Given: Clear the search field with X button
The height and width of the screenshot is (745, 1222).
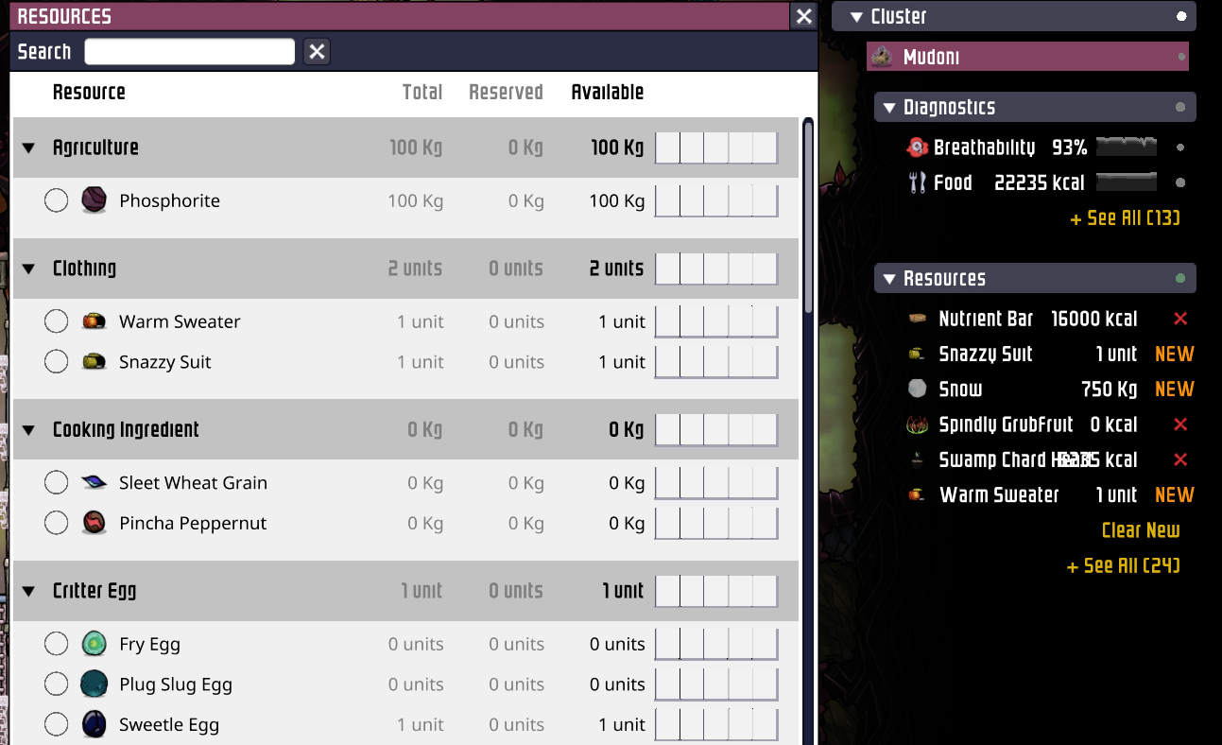Looking at the screenshot, I should [x=317, y=52].
